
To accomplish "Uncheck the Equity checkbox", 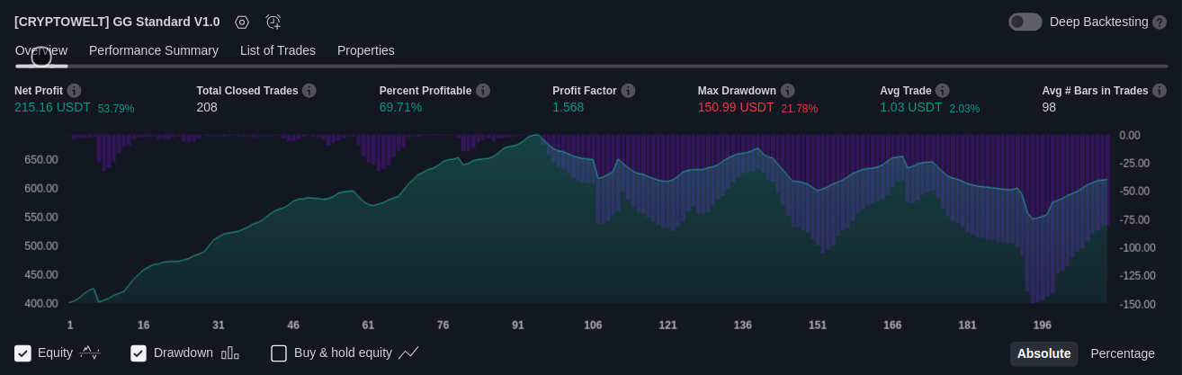I will point(23,353).
